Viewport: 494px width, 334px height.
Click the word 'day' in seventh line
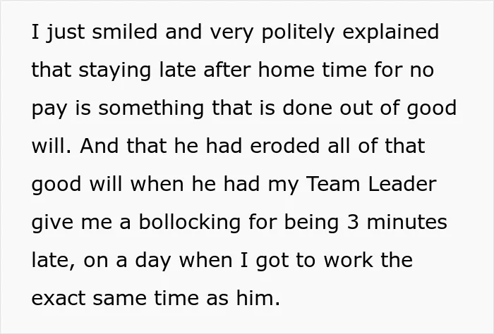(153, 261)
